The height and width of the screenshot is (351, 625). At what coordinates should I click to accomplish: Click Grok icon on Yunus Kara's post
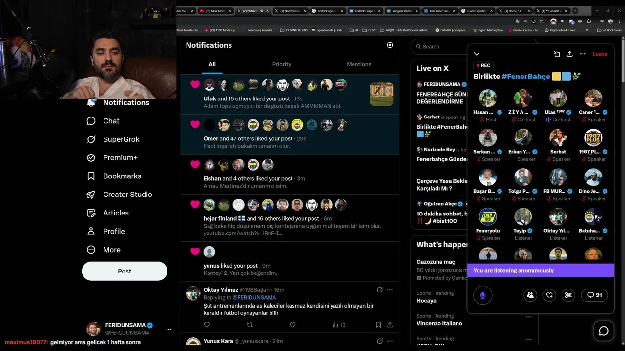click(x=379, y=341)
